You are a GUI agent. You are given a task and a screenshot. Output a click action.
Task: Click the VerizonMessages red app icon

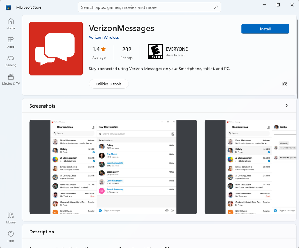click(x=56, y=48)
